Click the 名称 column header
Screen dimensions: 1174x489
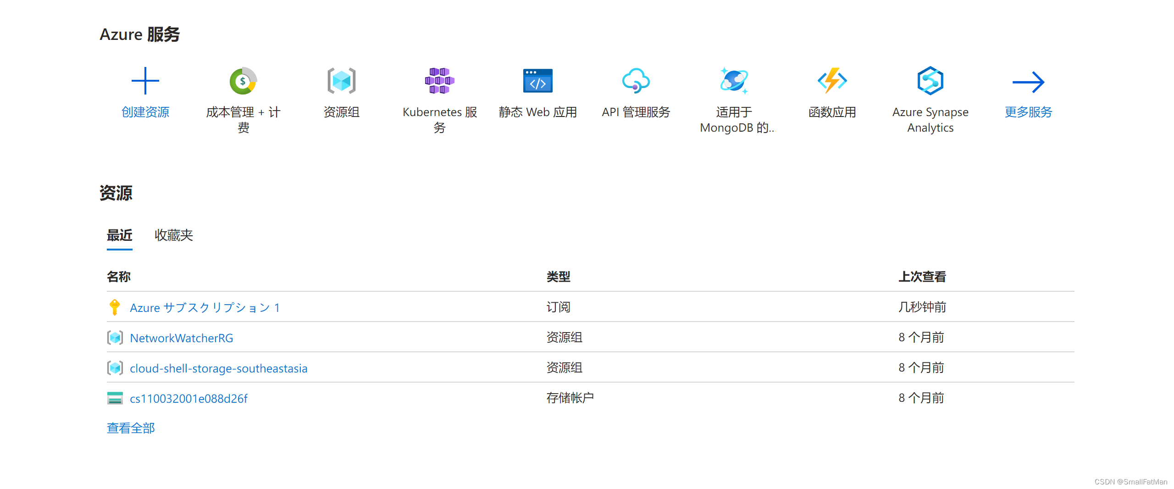pos(118,277)
